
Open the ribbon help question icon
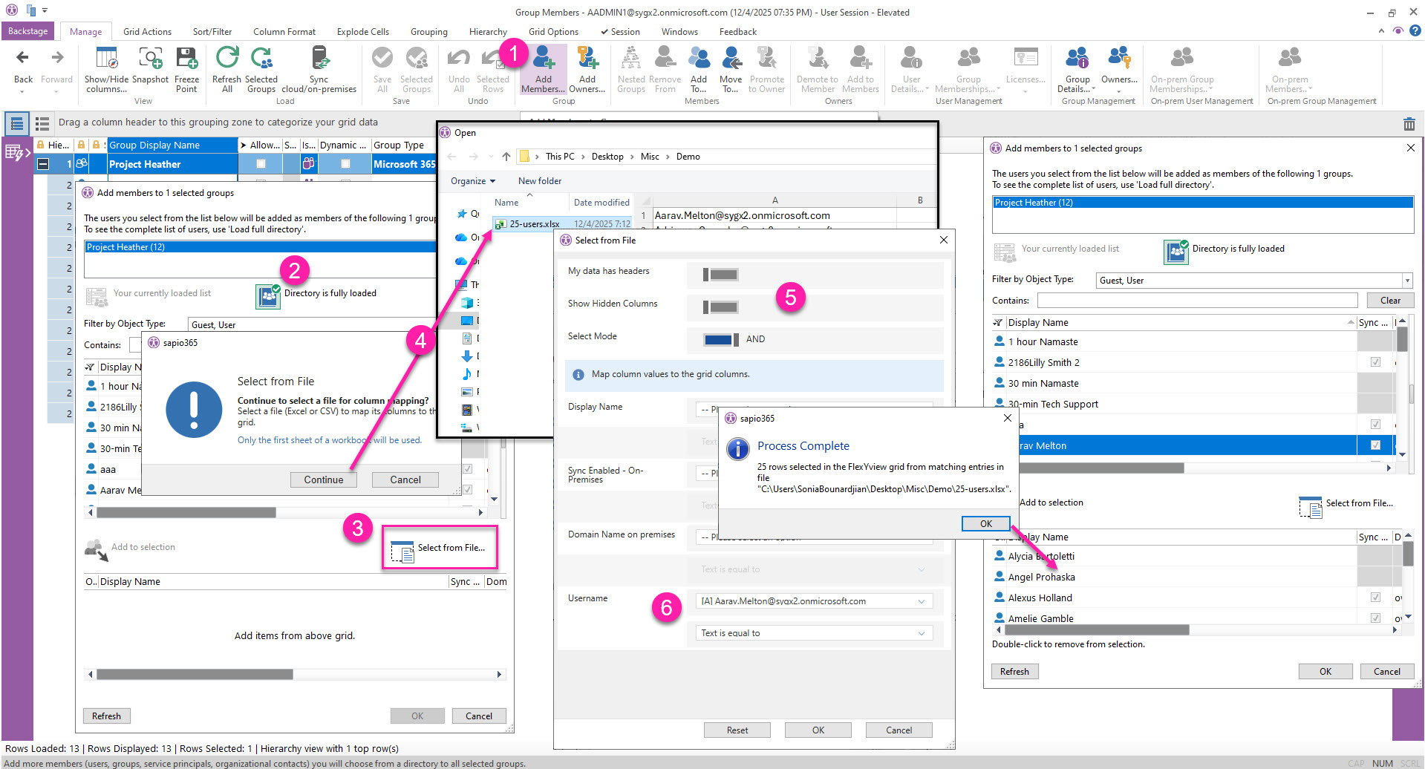click(1415, 31)
